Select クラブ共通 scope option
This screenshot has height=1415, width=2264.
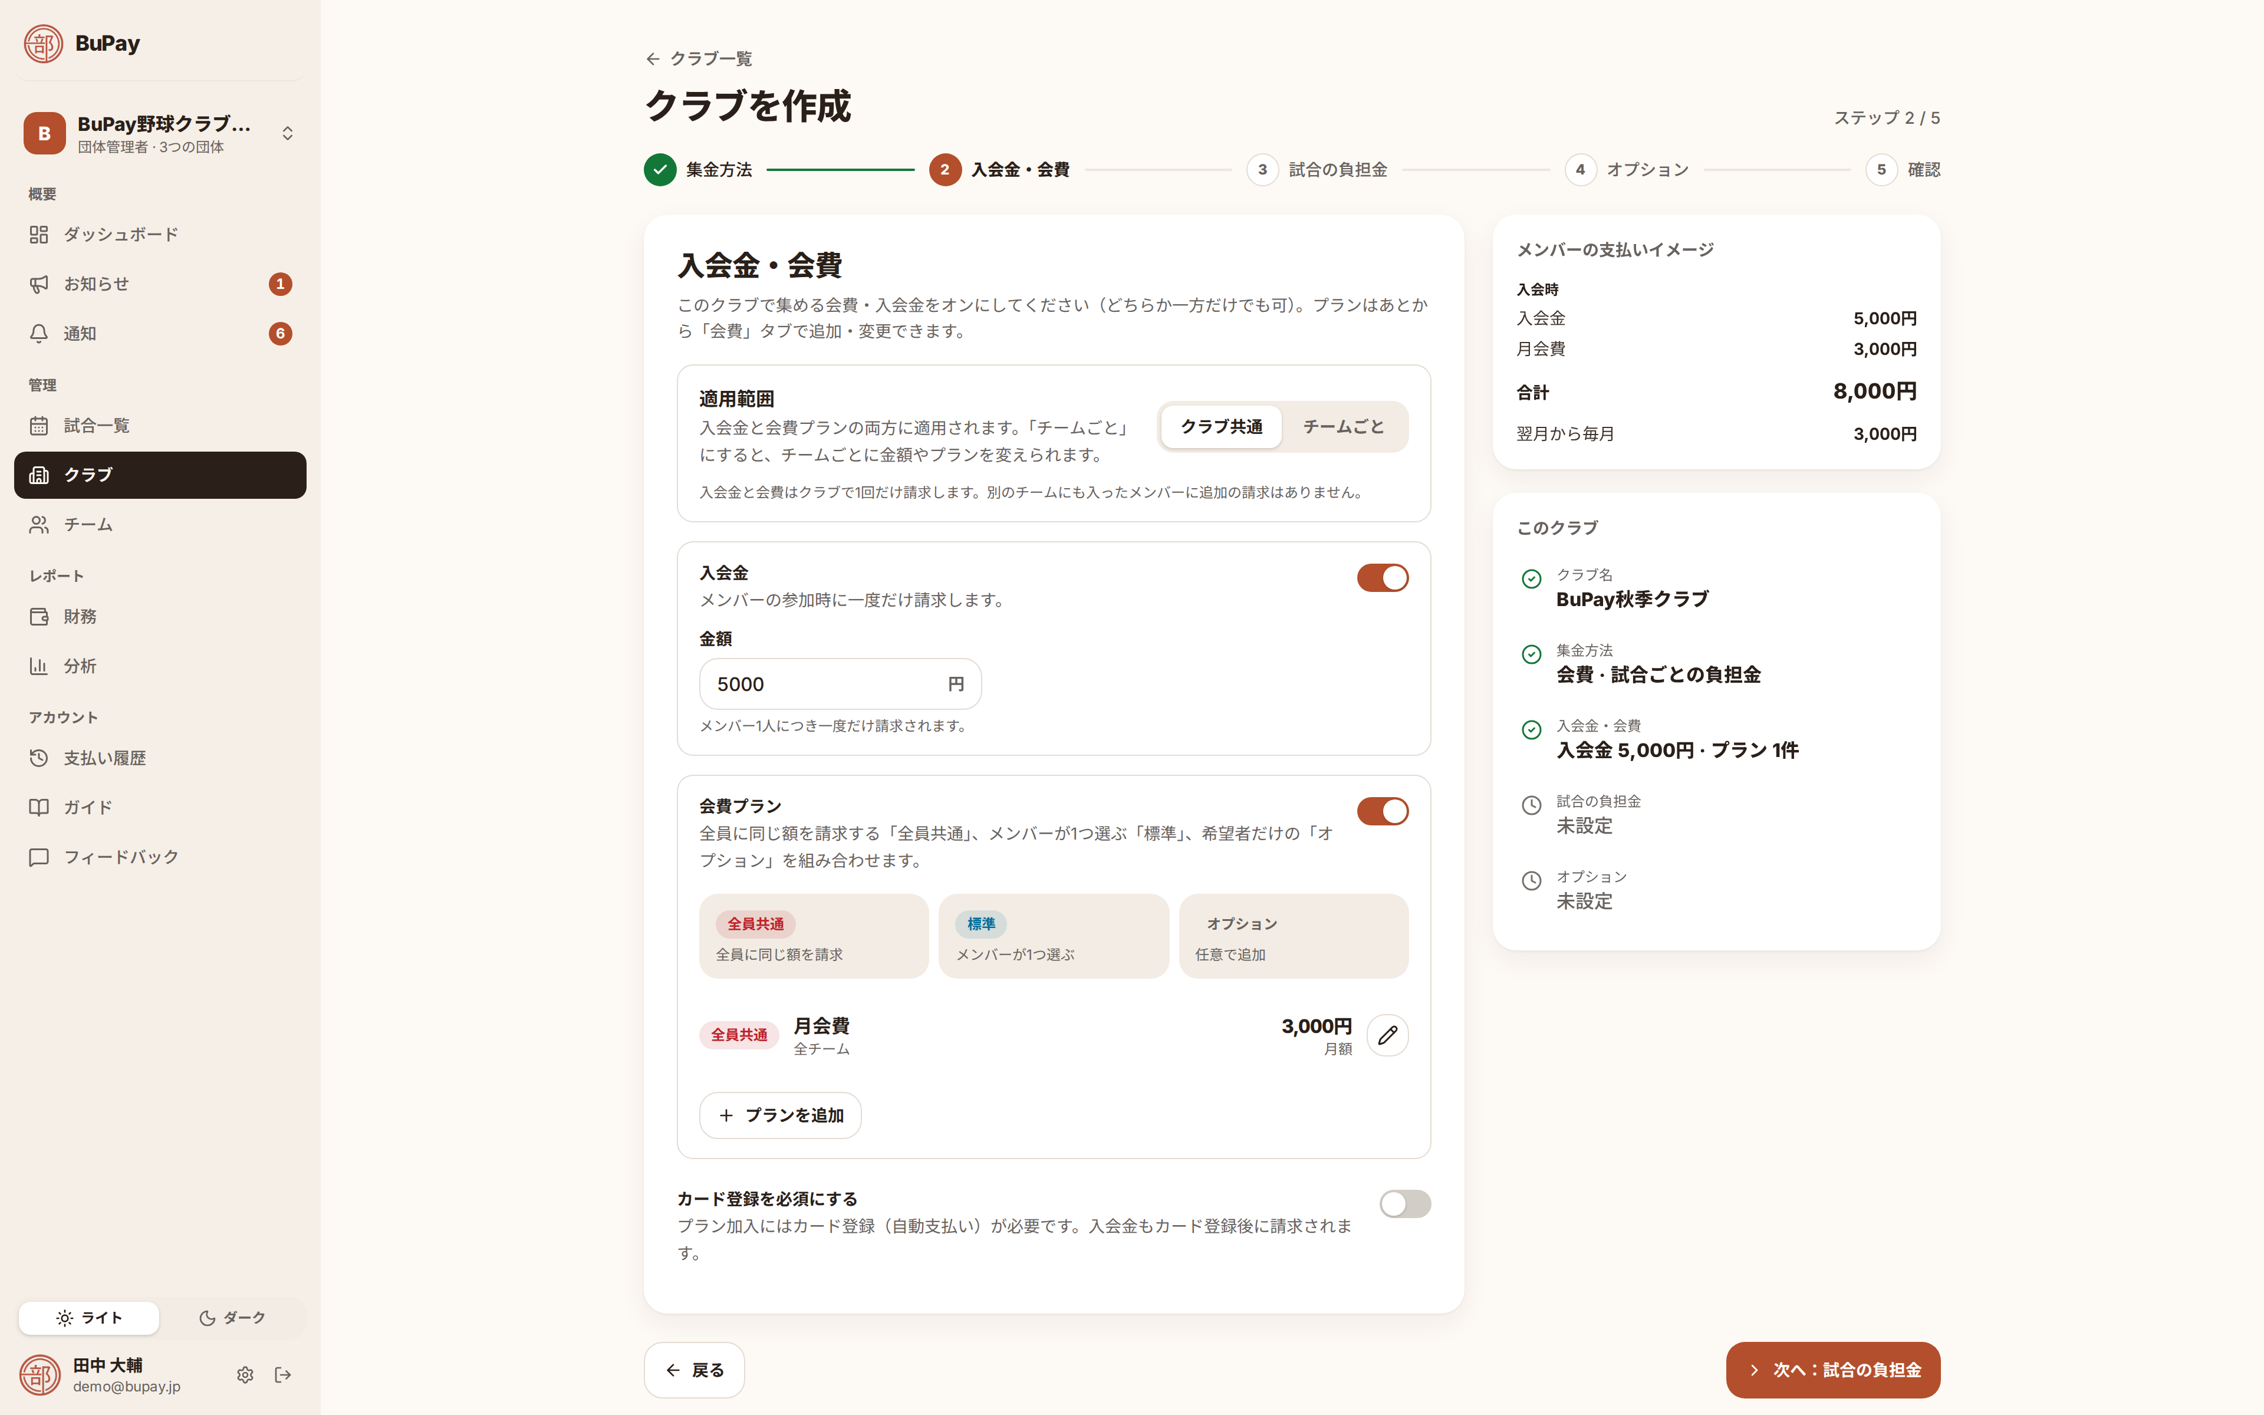pos(1221,427)
